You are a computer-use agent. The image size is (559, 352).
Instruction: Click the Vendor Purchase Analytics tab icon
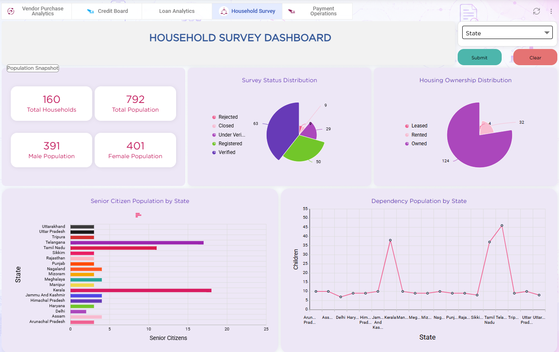11,11
